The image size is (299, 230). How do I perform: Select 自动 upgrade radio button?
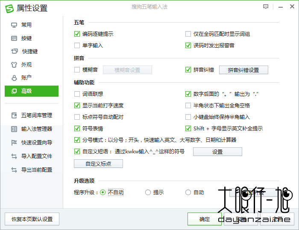point(188,193)
